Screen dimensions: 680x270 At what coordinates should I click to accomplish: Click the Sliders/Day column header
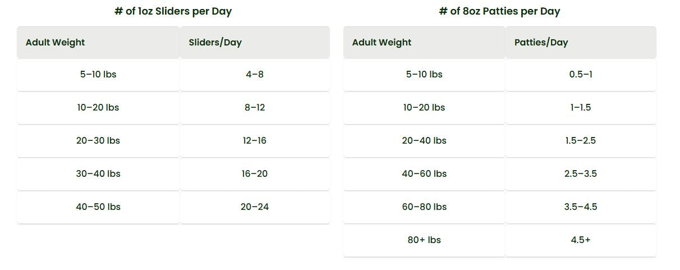coord(215,42)
